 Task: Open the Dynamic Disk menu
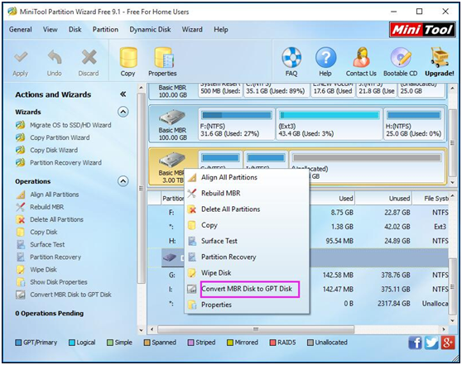(x=150, y=30)
